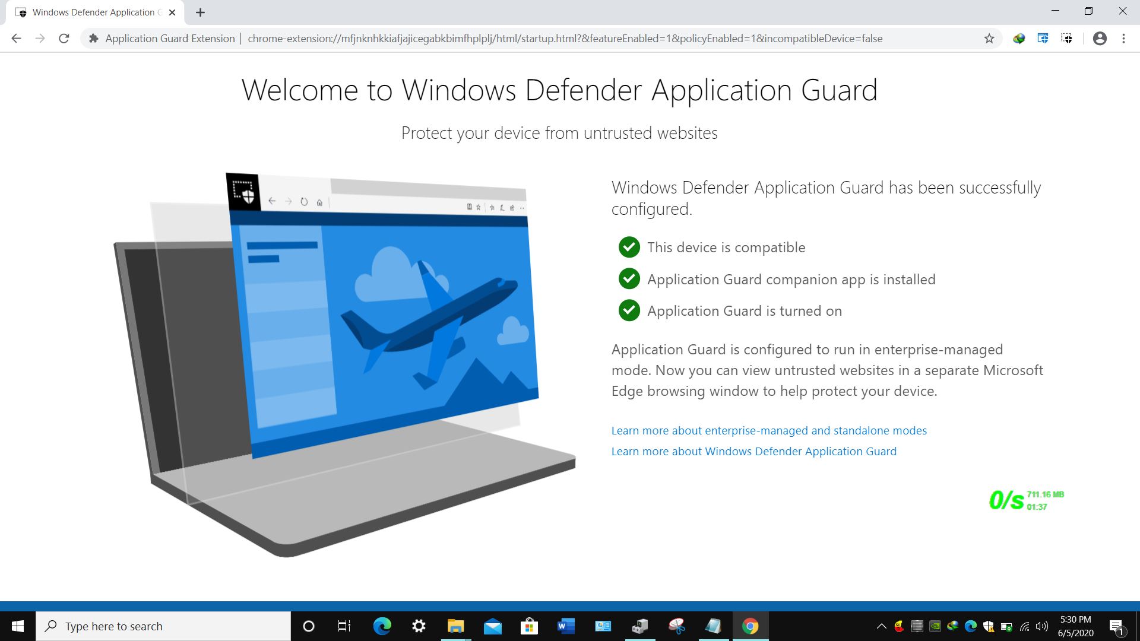The image size is (1140, 641).
Task: Open Microsoft Store from the taskbar
Action: click(529, 626)
